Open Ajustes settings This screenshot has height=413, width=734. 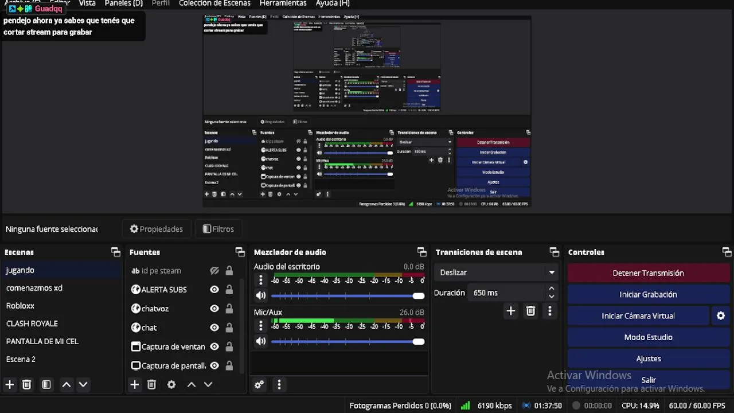pos(648,359)
